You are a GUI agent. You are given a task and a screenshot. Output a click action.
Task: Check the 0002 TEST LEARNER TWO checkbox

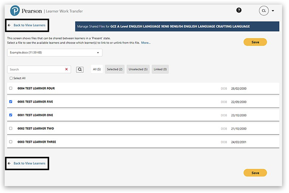pyautogui.click(x=11, y=128)
